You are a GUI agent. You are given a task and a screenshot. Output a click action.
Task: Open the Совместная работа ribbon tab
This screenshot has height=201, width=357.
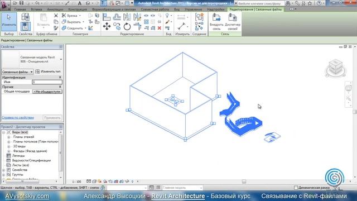tap(155, 9)
